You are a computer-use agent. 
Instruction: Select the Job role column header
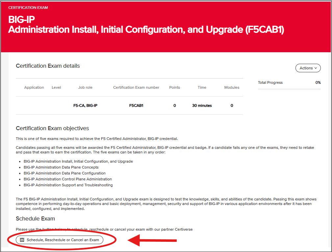click(85, 87)
